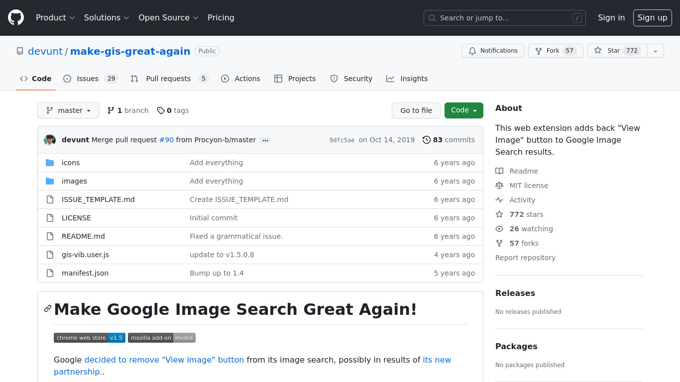Image resolution: width=680 pixels, height=382 pixels.
Task: Click the heading anchor link icon
Action: pyautogui.click(x=48, y=308)
